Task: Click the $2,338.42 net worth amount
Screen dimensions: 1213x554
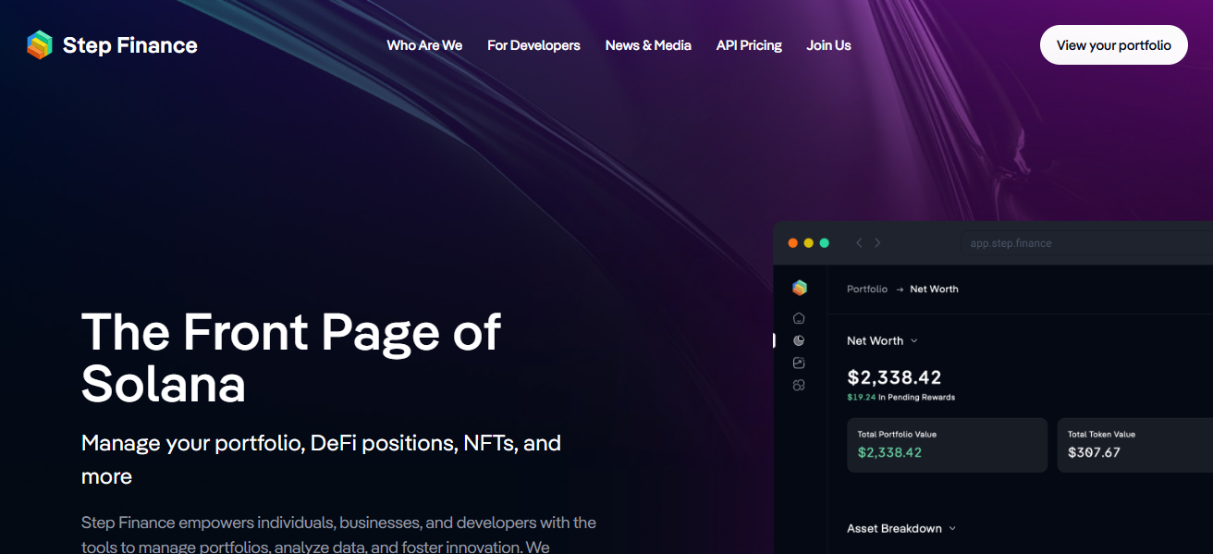Action: pyautogui.click(x=894, y=377)
